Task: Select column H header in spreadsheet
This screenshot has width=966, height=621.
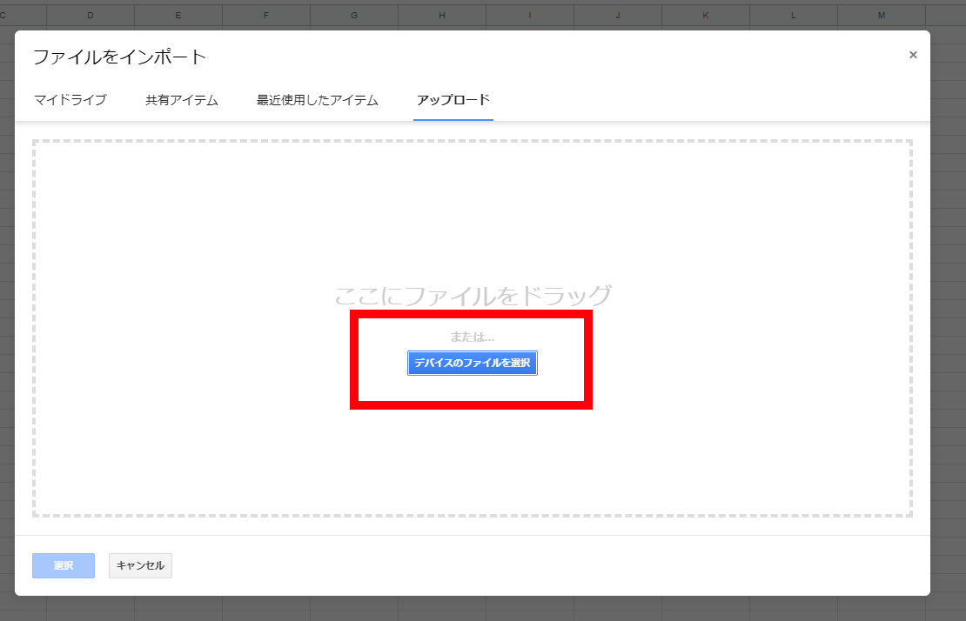Action: click(x=442, y=16)
